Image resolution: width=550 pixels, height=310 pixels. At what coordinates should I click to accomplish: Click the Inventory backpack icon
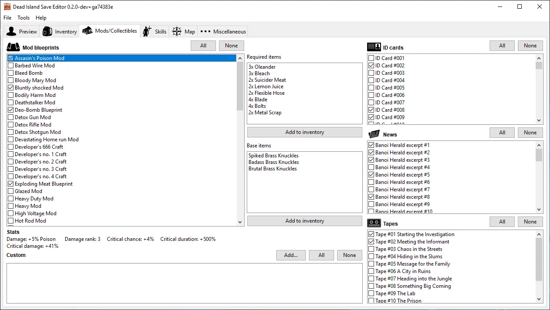click(47, 31)
